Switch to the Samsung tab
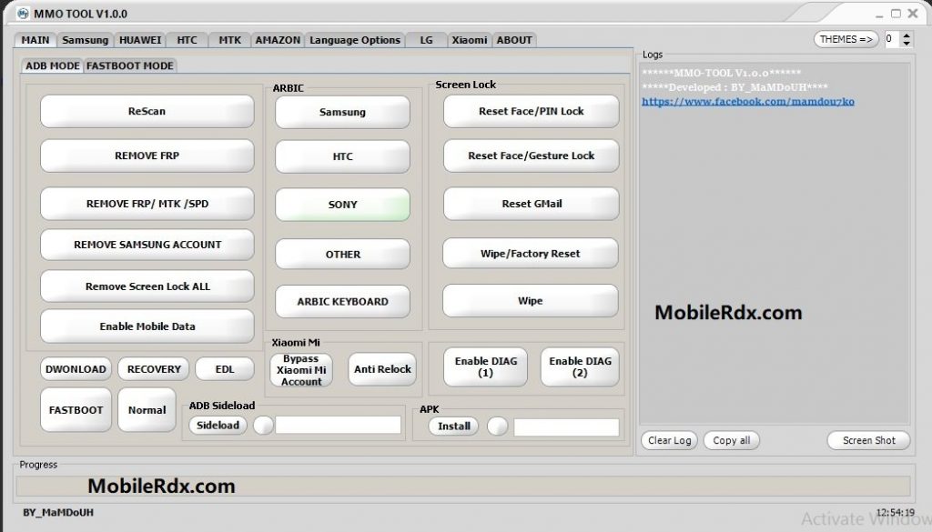The image size is (932, 532). click(x=85, y=40)
